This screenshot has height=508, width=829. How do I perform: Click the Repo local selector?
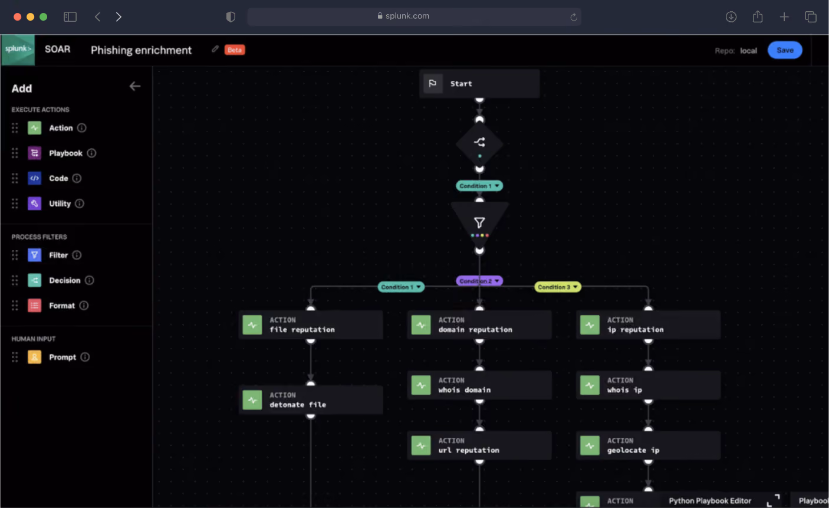point(736,51)
